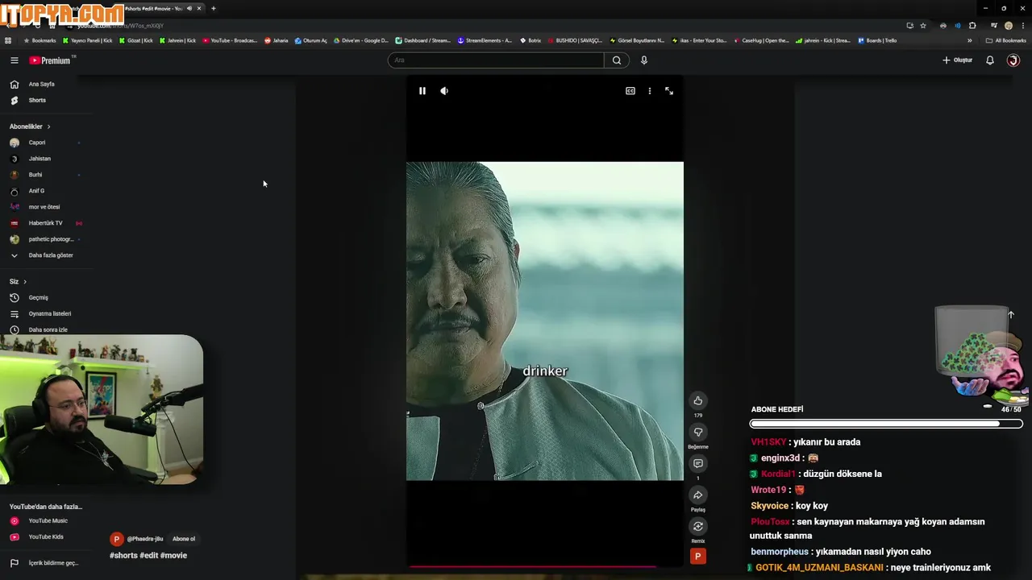The width and height of the screenshot is (1032, 580).
Task: Open the media controls toolbar icon
Action: (994, 26)
